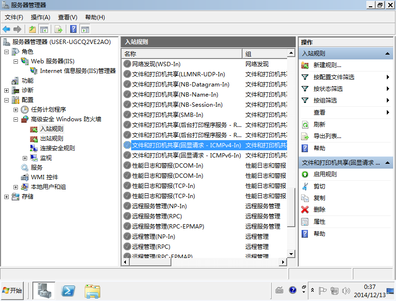Click the Up one level folder icon
The height and width of the screenshot is (301, 396).
[x=32, y=29]
